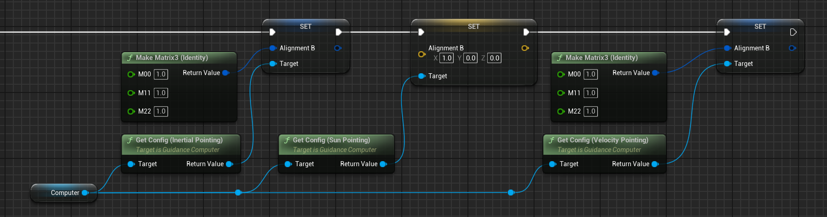Click Return Value pin of Get Config (Velocity Pointing)
This screenshot has width=827, height=217.
click(x=655, y=164)
